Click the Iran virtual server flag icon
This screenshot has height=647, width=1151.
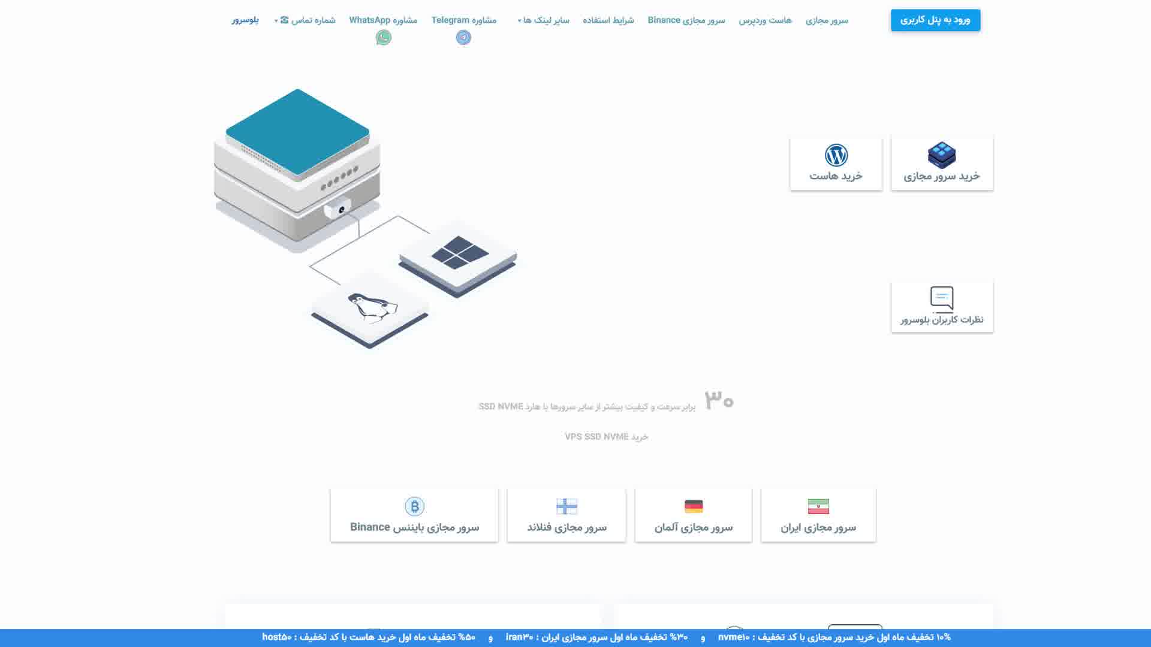818,506
